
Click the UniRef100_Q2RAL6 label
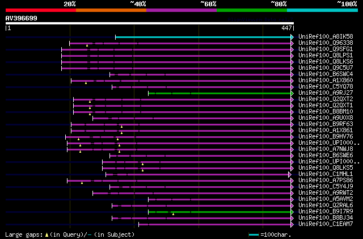click(326, 206)
